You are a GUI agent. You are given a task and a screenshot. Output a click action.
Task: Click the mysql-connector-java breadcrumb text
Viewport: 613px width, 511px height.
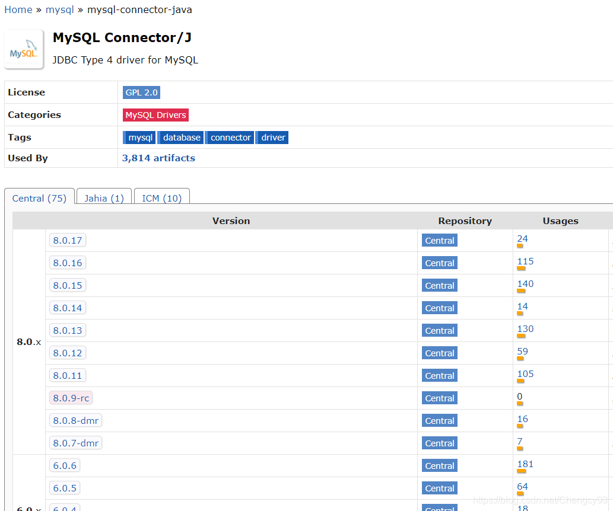pos(139,9)
